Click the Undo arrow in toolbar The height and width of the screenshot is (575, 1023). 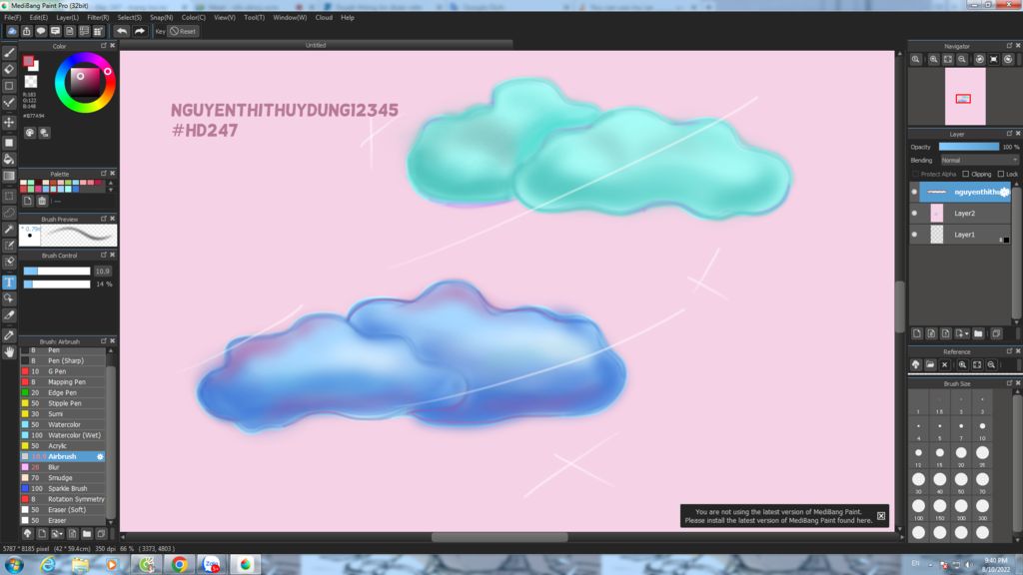[x=122, y=31]
